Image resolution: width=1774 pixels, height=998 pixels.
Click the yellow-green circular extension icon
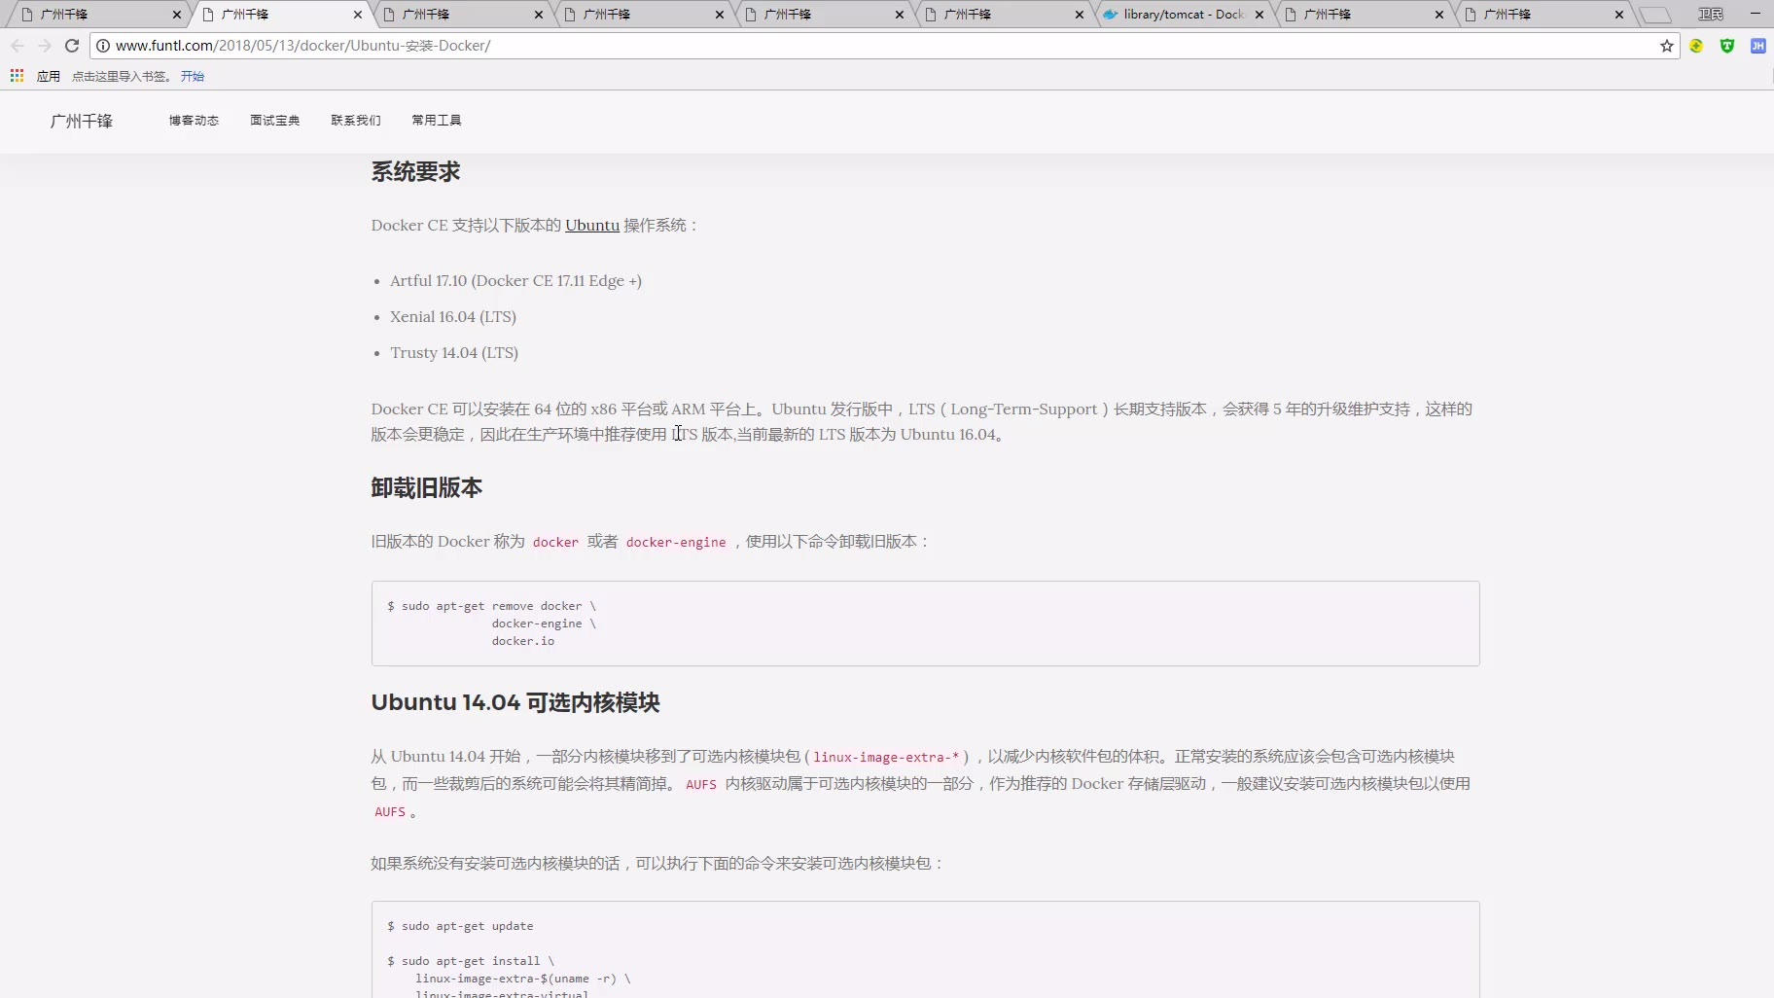point(1696,46)
